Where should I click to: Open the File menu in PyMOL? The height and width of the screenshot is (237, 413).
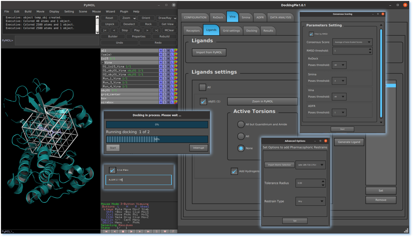pos(7,11)
